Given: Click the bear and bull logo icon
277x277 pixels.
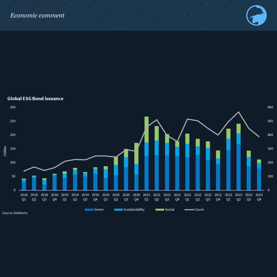Looking at the screenshot, I should pyautogui.click(x=256, y=15).
